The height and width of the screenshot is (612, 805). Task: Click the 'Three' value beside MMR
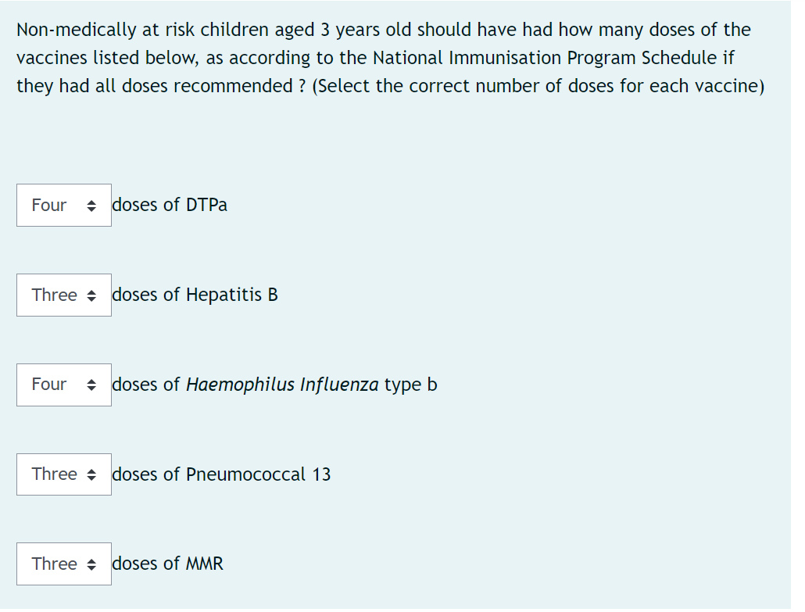pyautogui.click(x=55, y=564)
